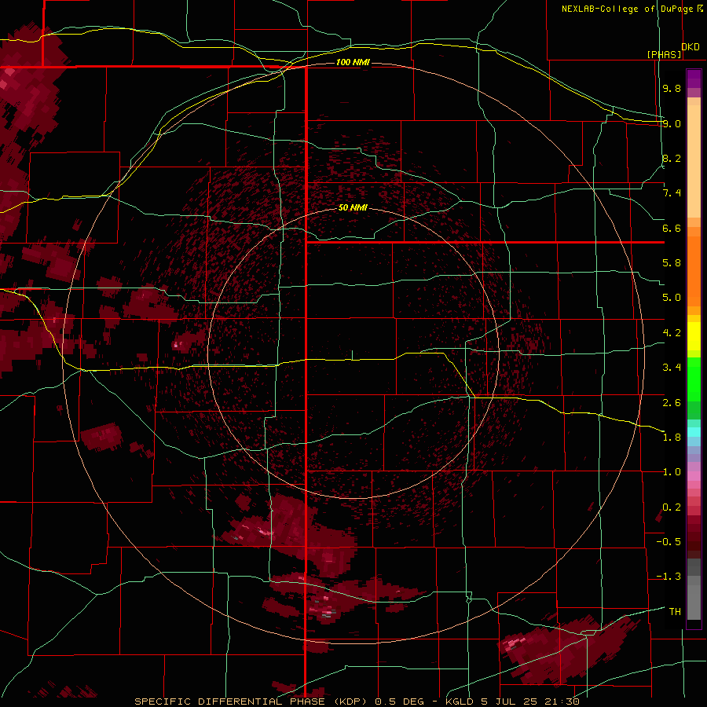Click the 50 NMI range ring label

353,207
